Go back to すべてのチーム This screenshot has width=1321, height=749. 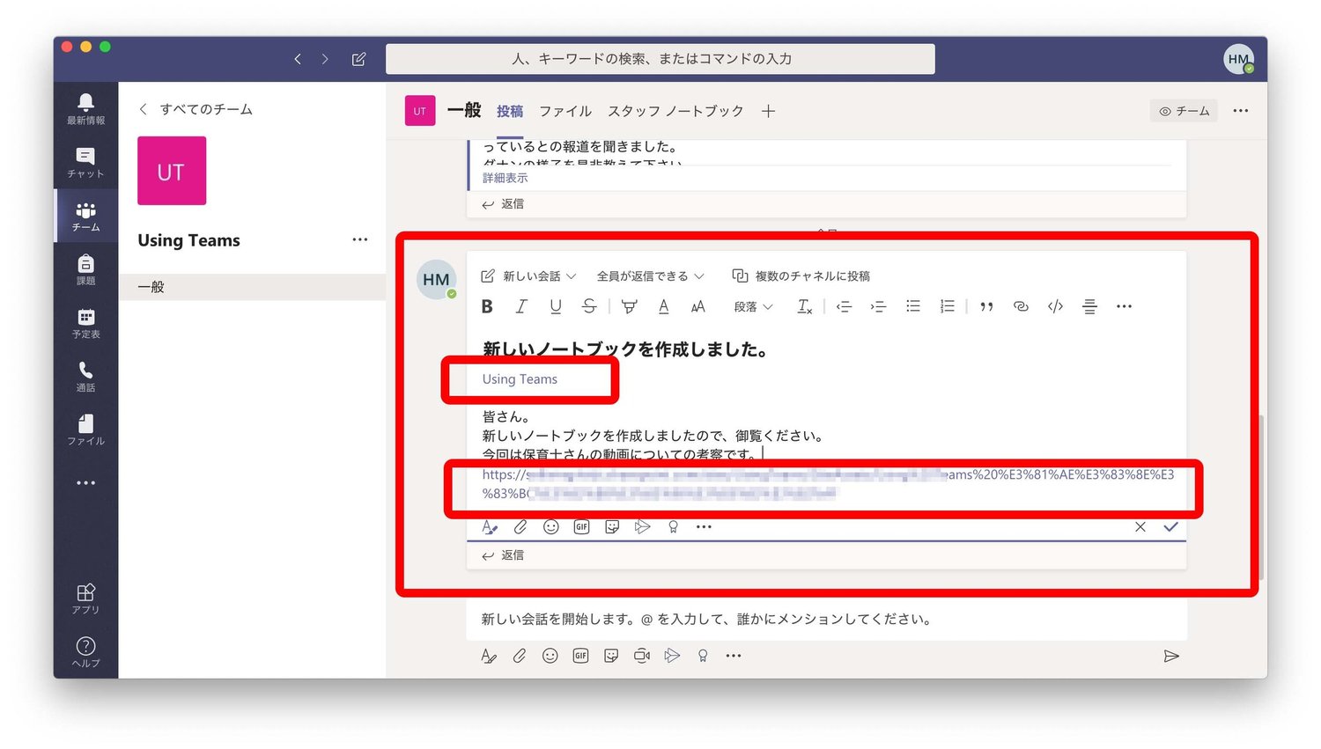[196, 109]
